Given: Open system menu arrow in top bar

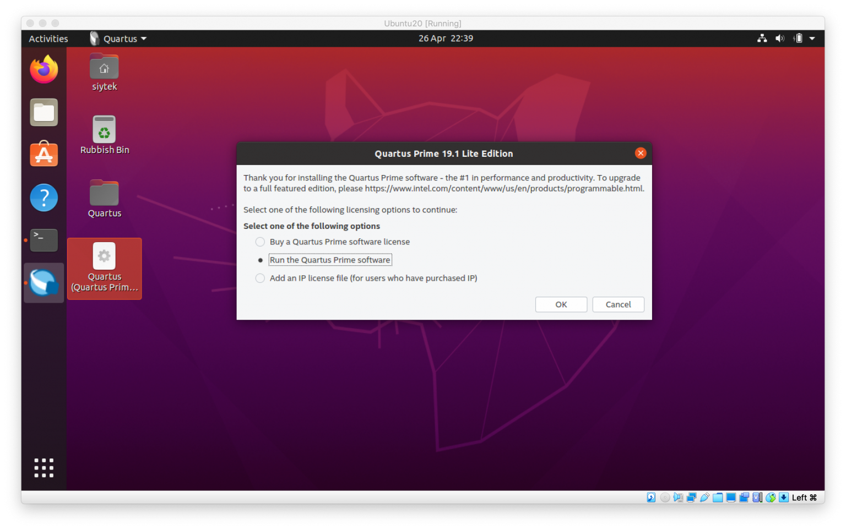Looking at the screenshot, I should click(x=812, y=39).
